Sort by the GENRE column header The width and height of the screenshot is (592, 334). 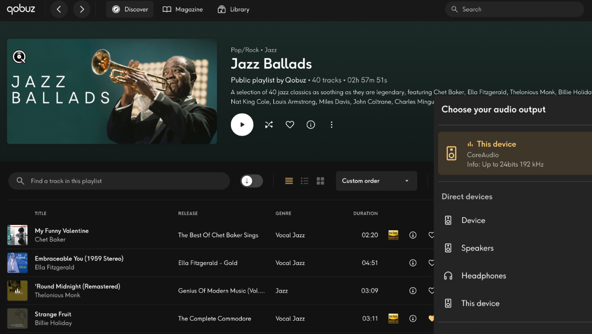pyautogui.click(x=283, y=214)
